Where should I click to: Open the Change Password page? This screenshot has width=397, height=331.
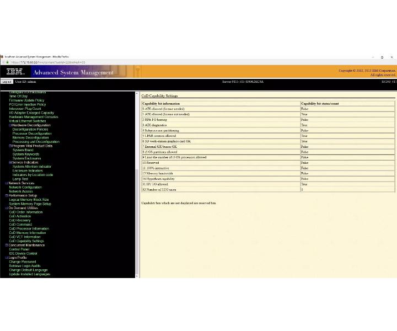[x=23, y=261]
